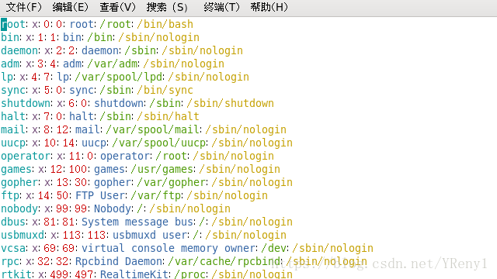Click the path /var/spool/uucp
Image resolution: width=497 pixels, height=279 pixels.
159,143
